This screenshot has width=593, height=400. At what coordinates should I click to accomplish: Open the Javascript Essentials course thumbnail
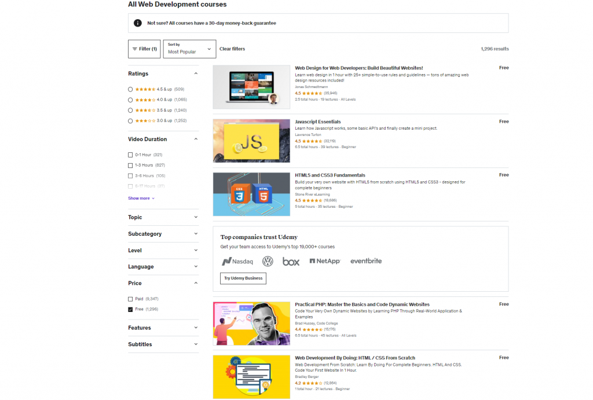(251, 141)
